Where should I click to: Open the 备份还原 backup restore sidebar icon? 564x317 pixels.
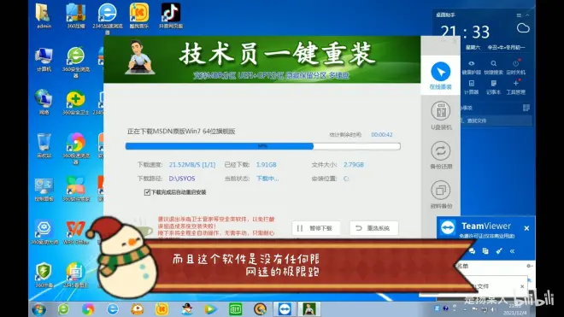click(x=441, y=155)
